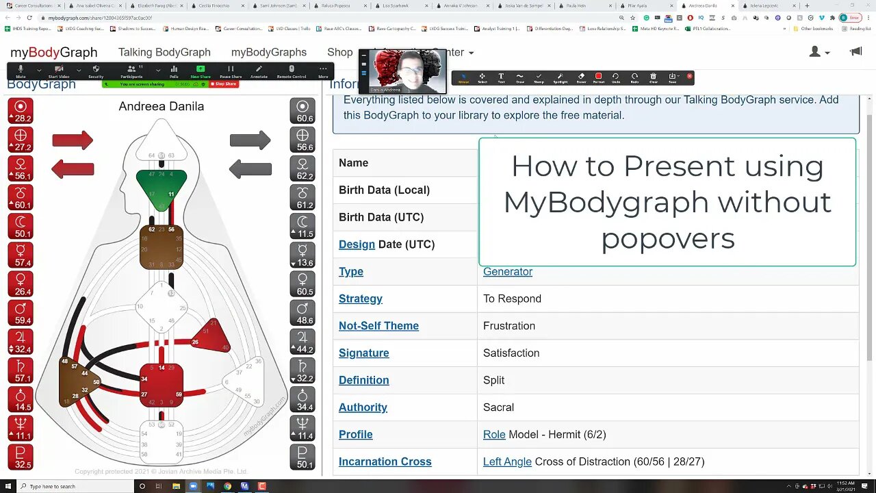Viewport: 876px width, 493px height.
Task: Open the Profile link
Action: coord(356,435)
